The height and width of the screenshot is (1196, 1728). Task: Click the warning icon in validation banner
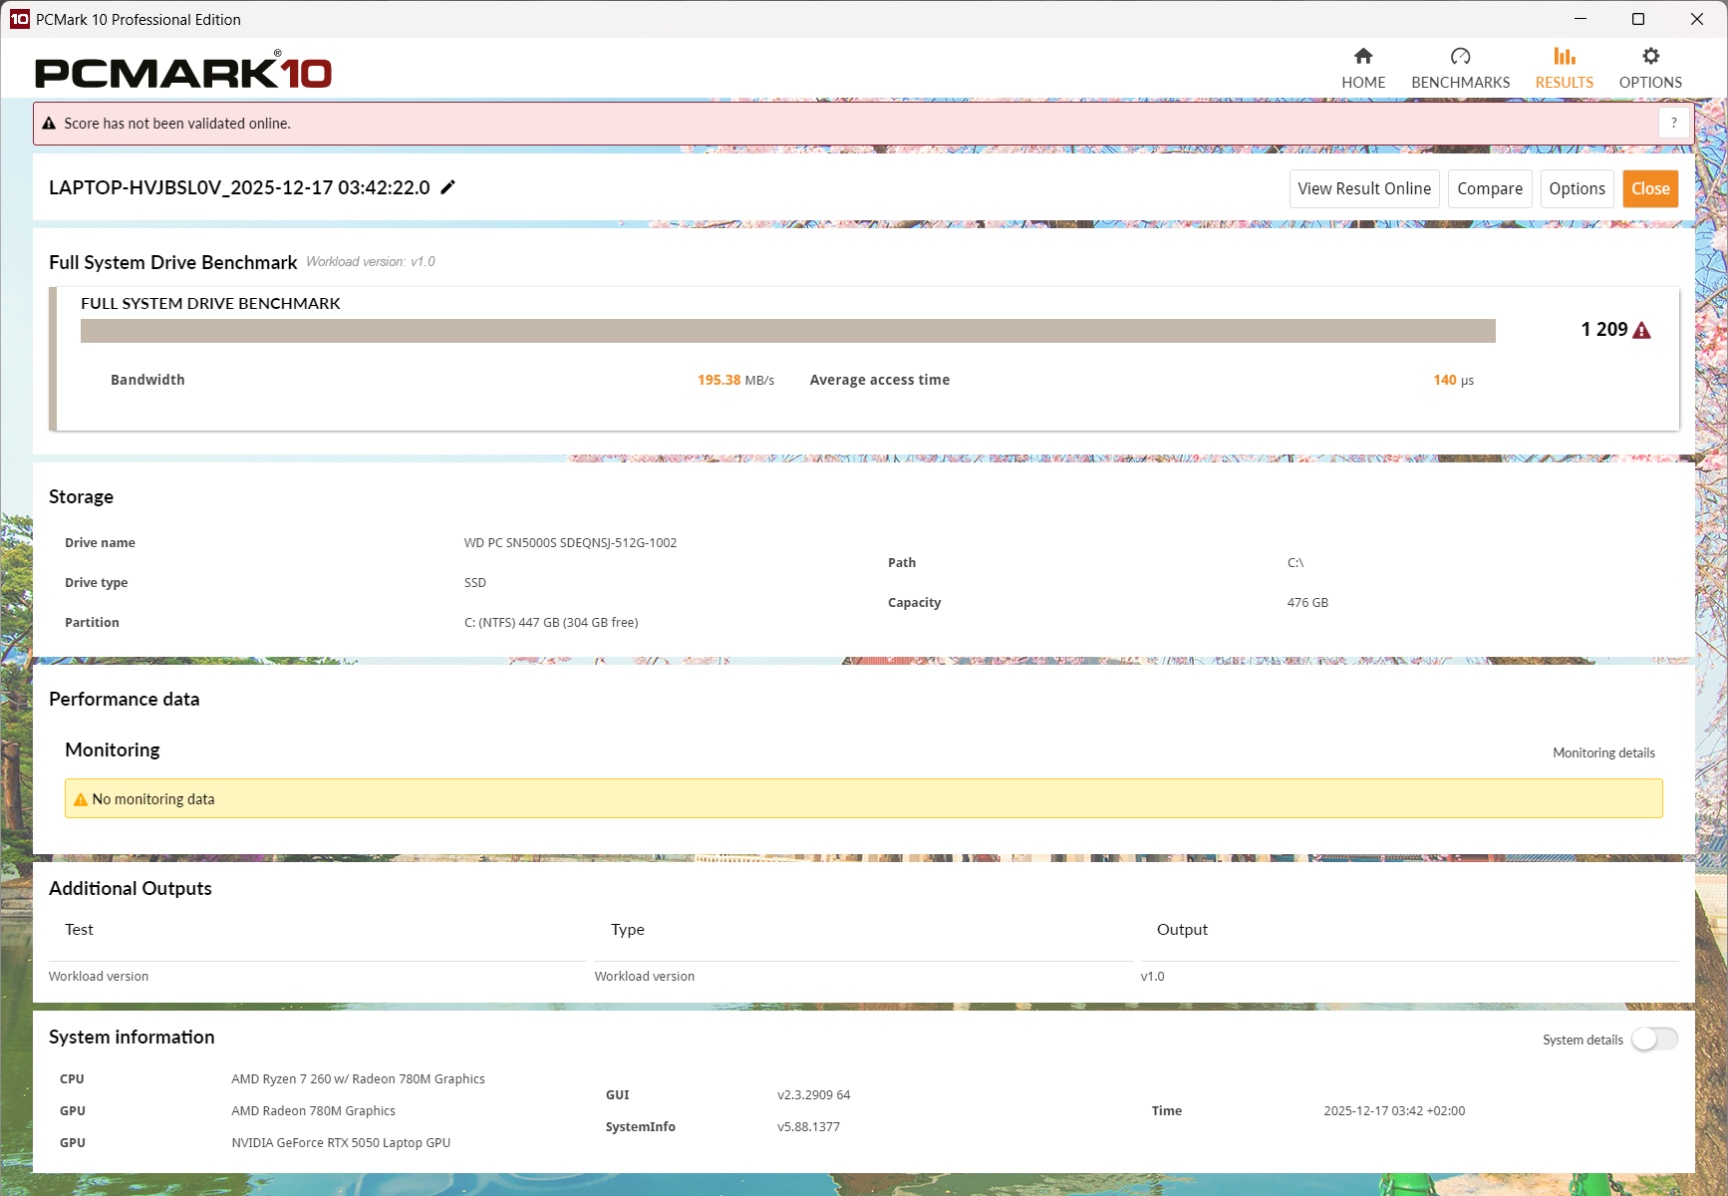49,124
